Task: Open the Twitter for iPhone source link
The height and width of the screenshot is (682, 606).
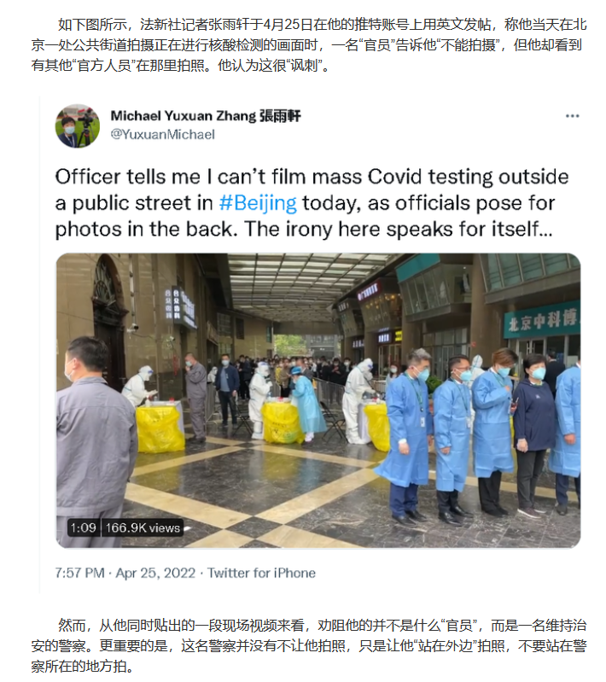Action: pyautogui.click(x=261, y=573)
